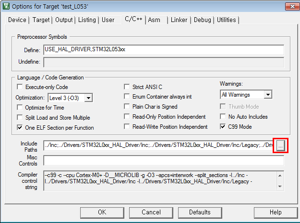
Task: Click the Undefine input field
Action: point(164,62)
